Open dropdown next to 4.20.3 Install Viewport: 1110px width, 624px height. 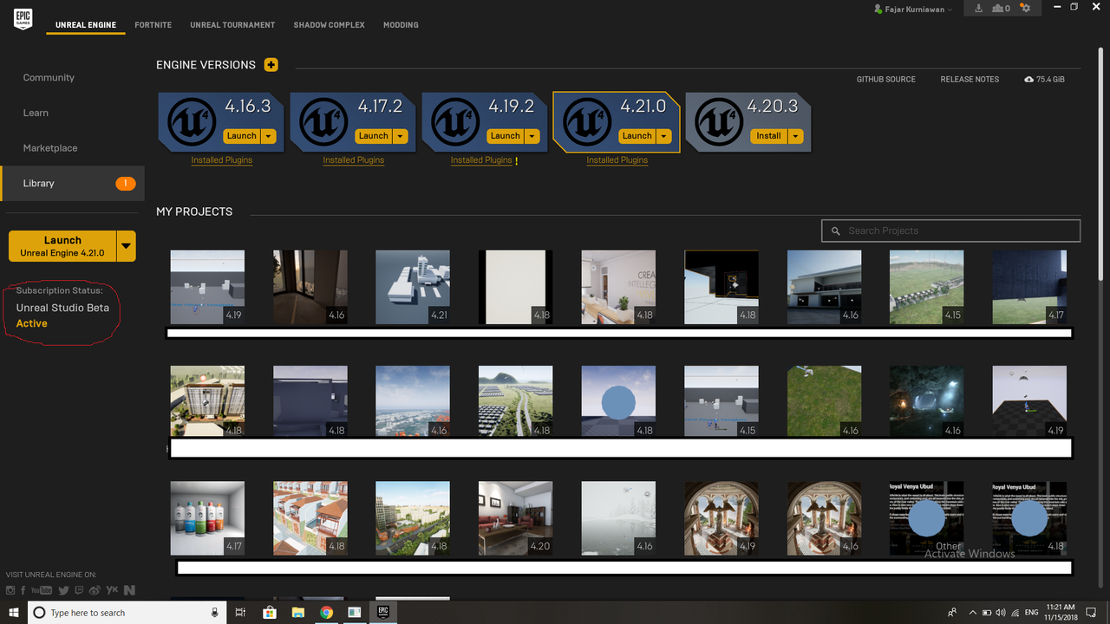[796, 136]
